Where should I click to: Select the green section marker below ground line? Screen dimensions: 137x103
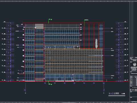50,83
